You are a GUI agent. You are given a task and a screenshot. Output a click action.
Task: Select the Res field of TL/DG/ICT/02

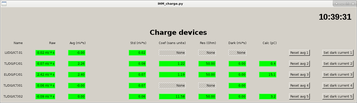(207, 96)
